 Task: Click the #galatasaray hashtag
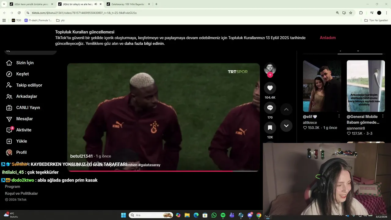coord(149,165)
